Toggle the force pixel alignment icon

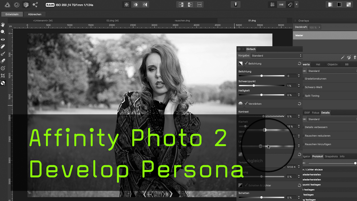coord(281,5)
